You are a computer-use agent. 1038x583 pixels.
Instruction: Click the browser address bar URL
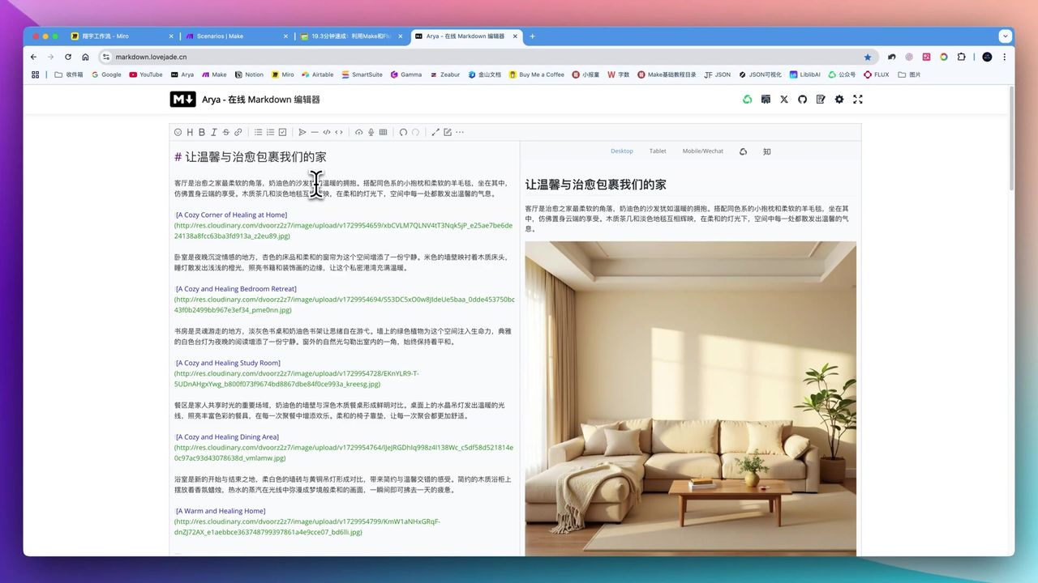click(x=151, y=57)
